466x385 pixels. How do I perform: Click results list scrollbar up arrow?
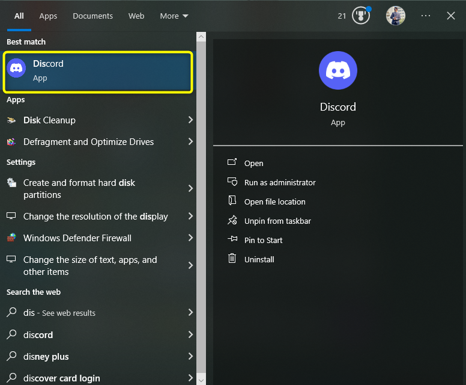[x=201, y=37]
